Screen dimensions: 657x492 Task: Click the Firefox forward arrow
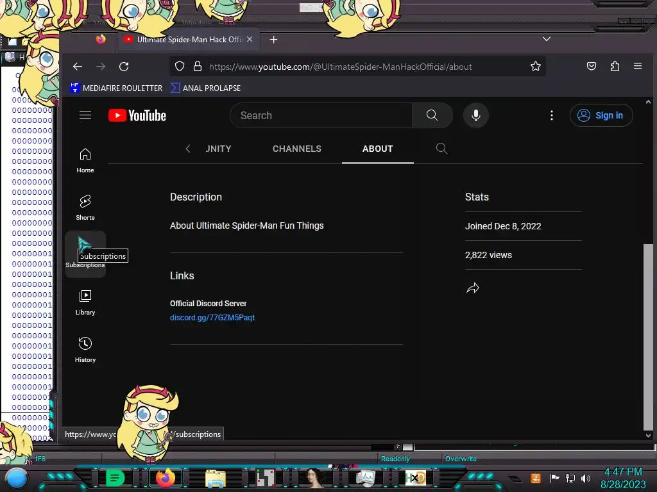(x=101, y=67)
